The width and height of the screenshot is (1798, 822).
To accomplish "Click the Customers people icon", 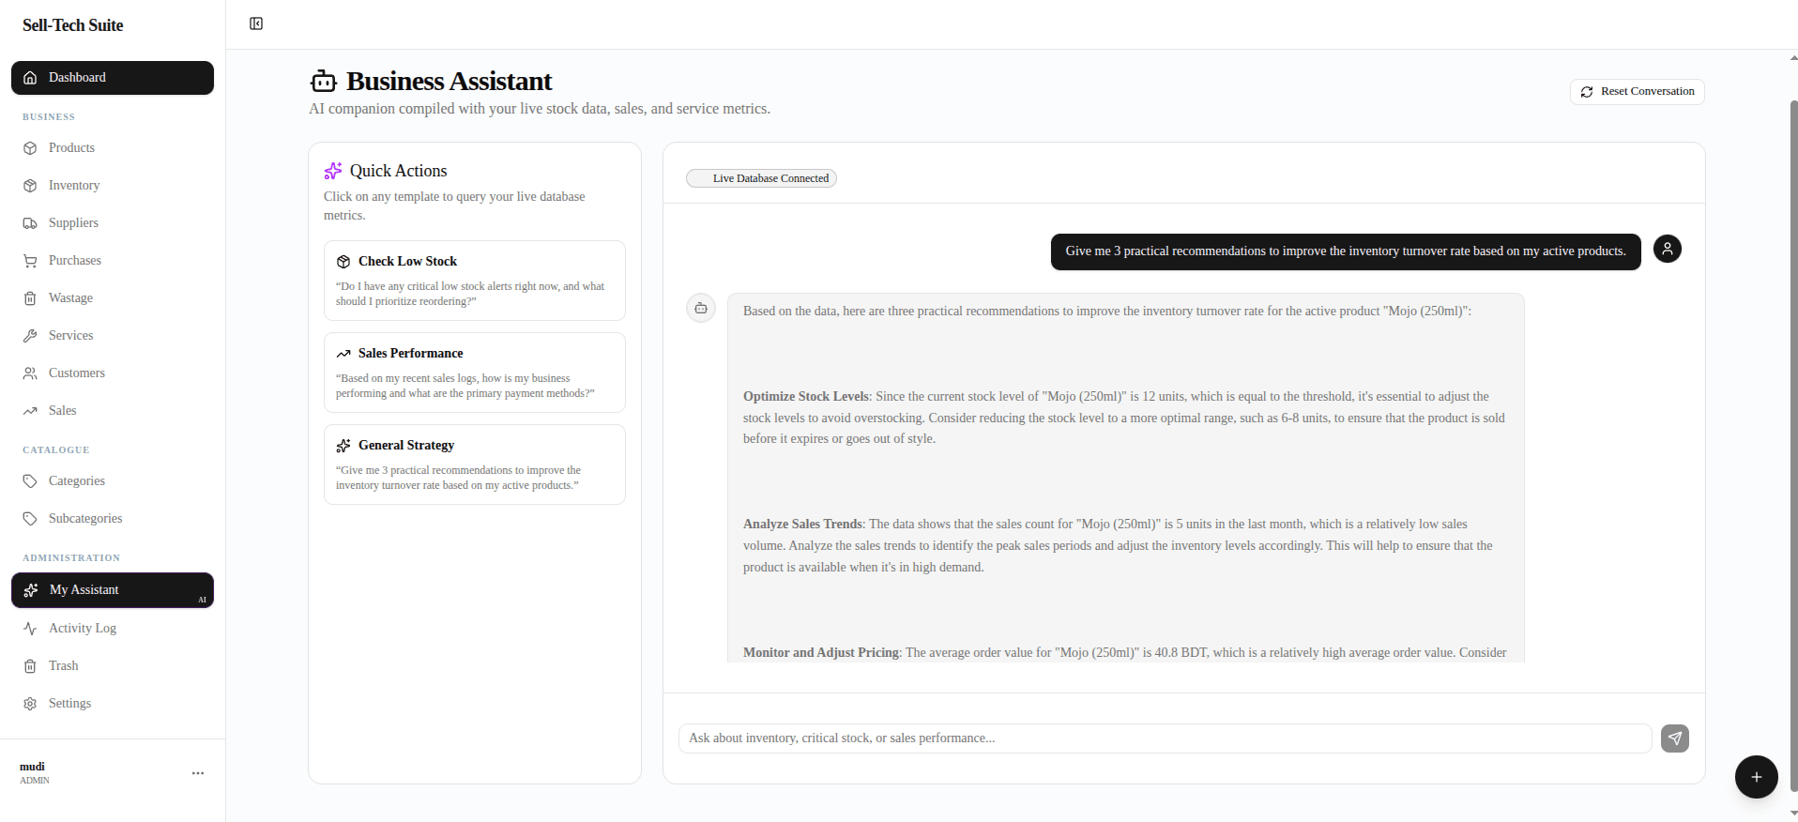I will 30,373.
